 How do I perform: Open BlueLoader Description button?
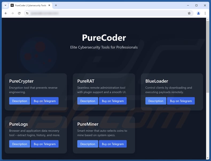(156, 101)
